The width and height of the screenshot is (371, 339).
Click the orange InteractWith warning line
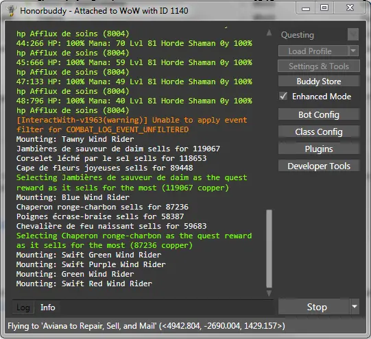(132, 125)
